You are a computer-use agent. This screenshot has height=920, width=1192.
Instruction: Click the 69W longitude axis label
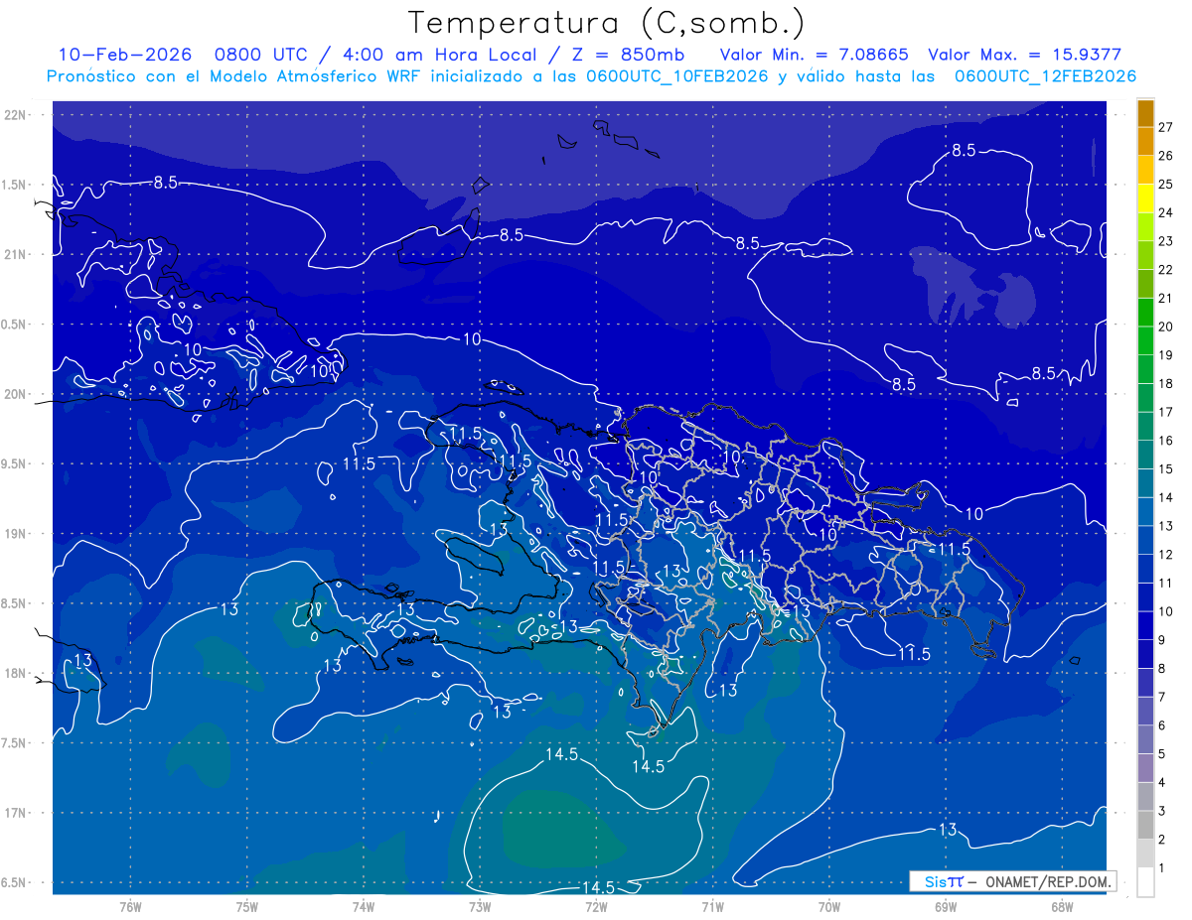(x=945, y=906)
